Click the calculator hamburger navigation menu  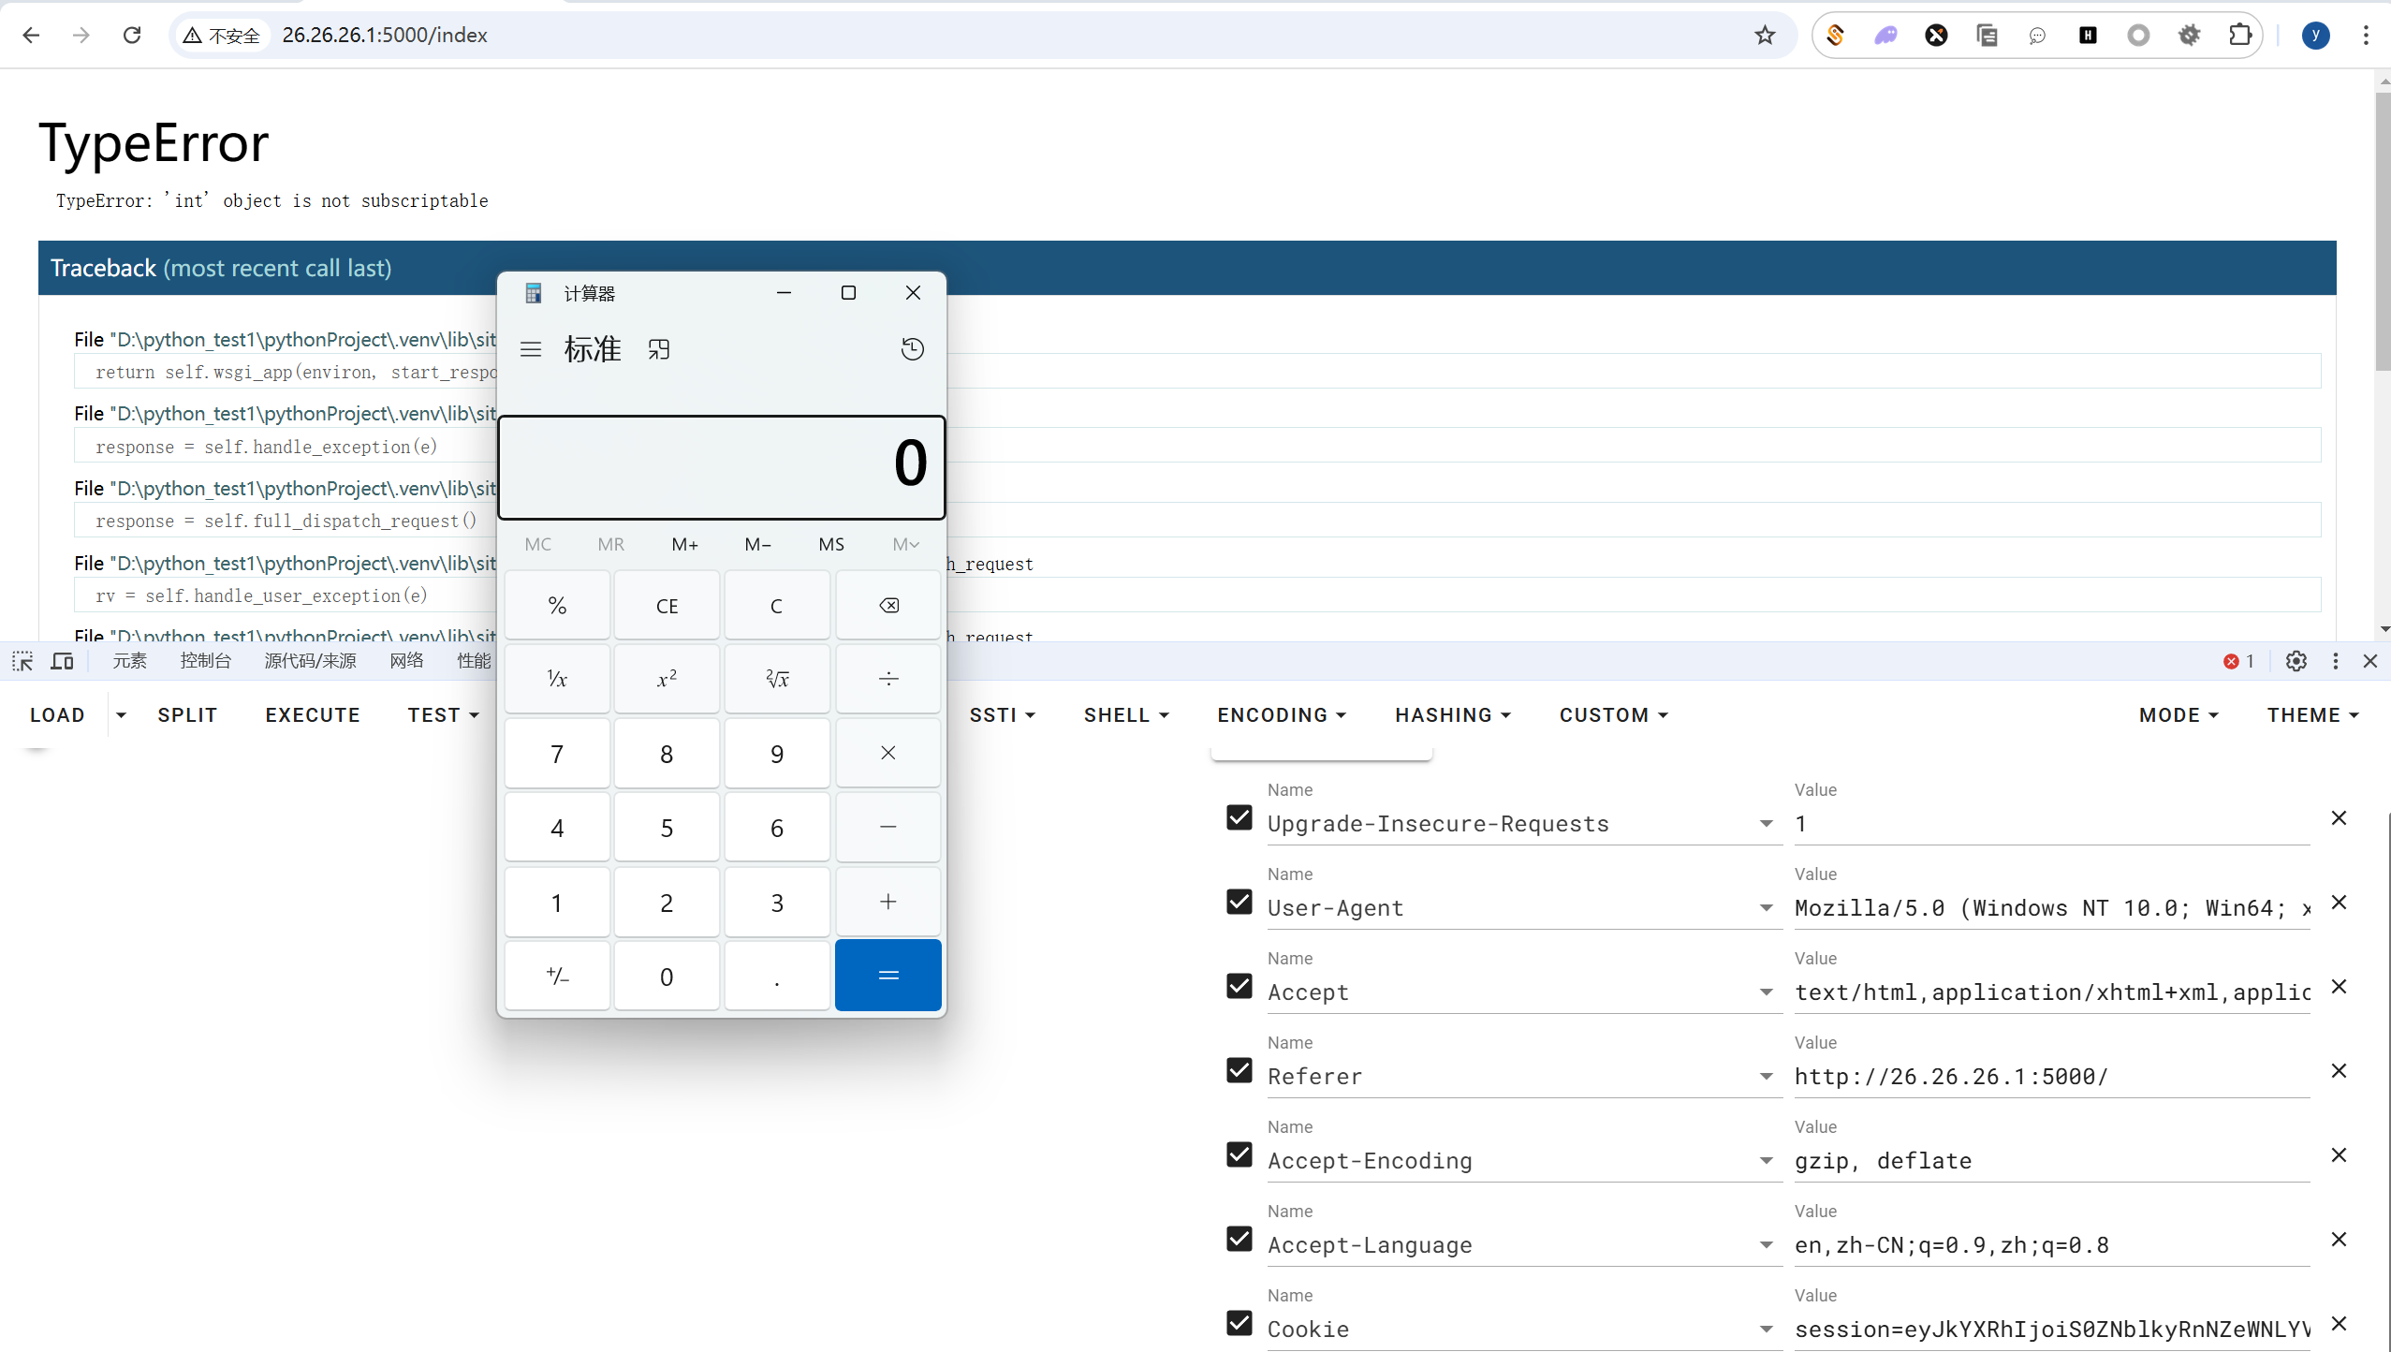point(531,349)
